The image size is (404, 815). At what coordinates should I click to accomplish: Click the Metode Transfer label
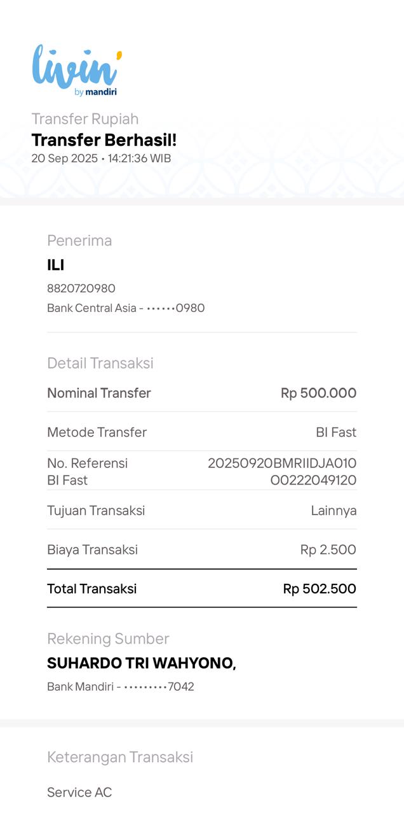click(97, 432)
